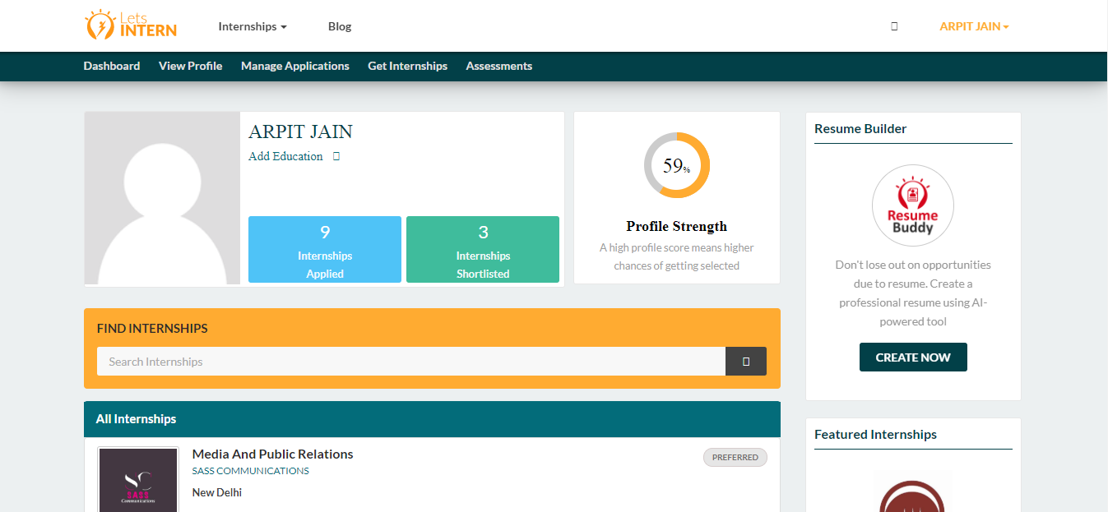The image size is (1108, 512).
Task: Open the Blog page
Action: point(339,26)
